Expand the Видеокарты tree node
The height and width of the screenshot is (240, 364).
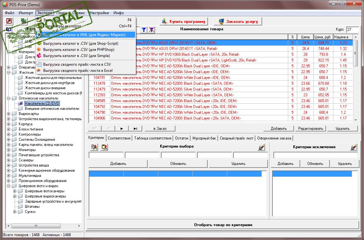pyautogui.click(x=9, y=114)
